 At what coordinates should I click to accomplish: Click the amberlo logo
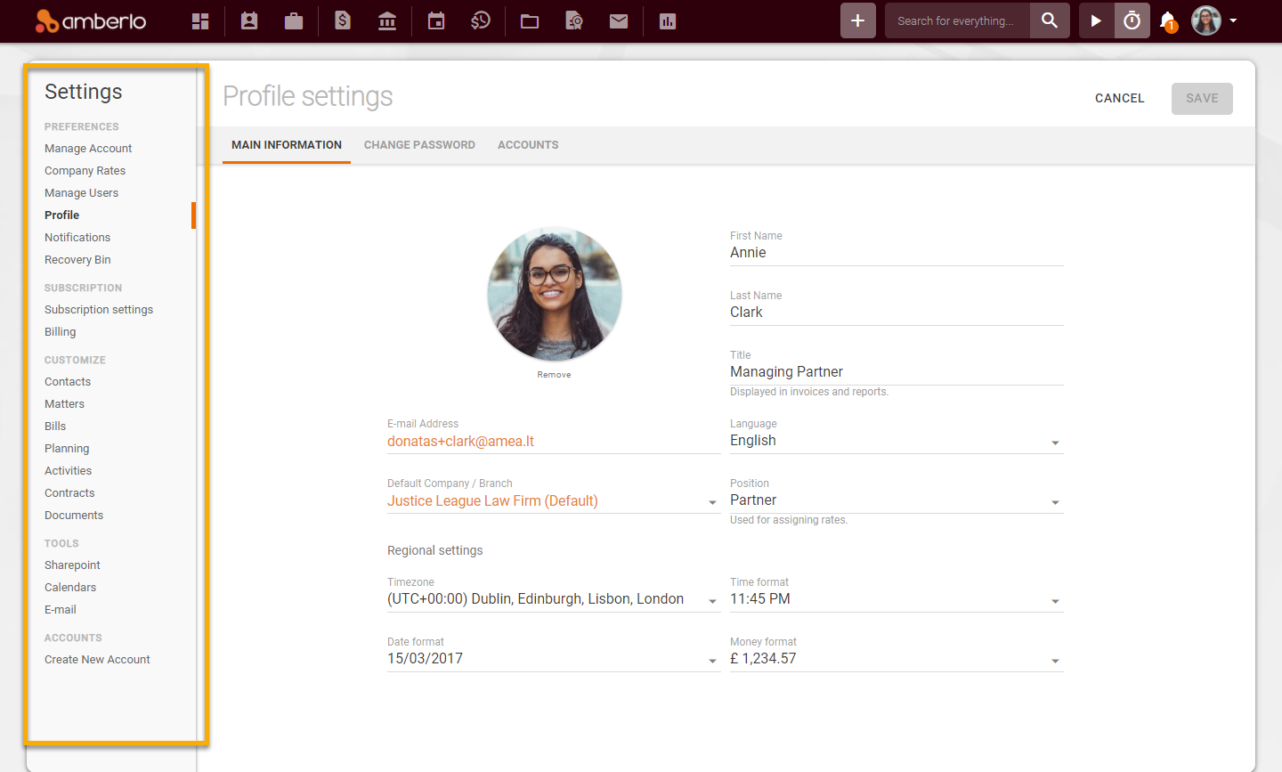(90, 20)
